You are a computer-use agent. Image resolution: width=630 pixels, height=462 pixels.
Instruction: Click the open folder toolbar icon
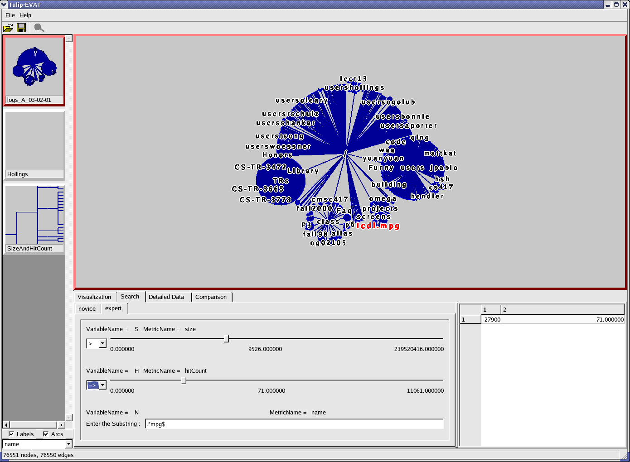(8, 28)
